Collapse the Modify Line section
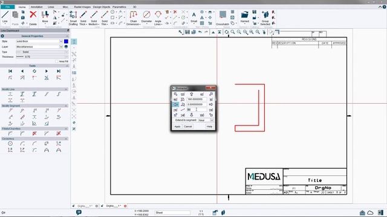 point(66,89)
